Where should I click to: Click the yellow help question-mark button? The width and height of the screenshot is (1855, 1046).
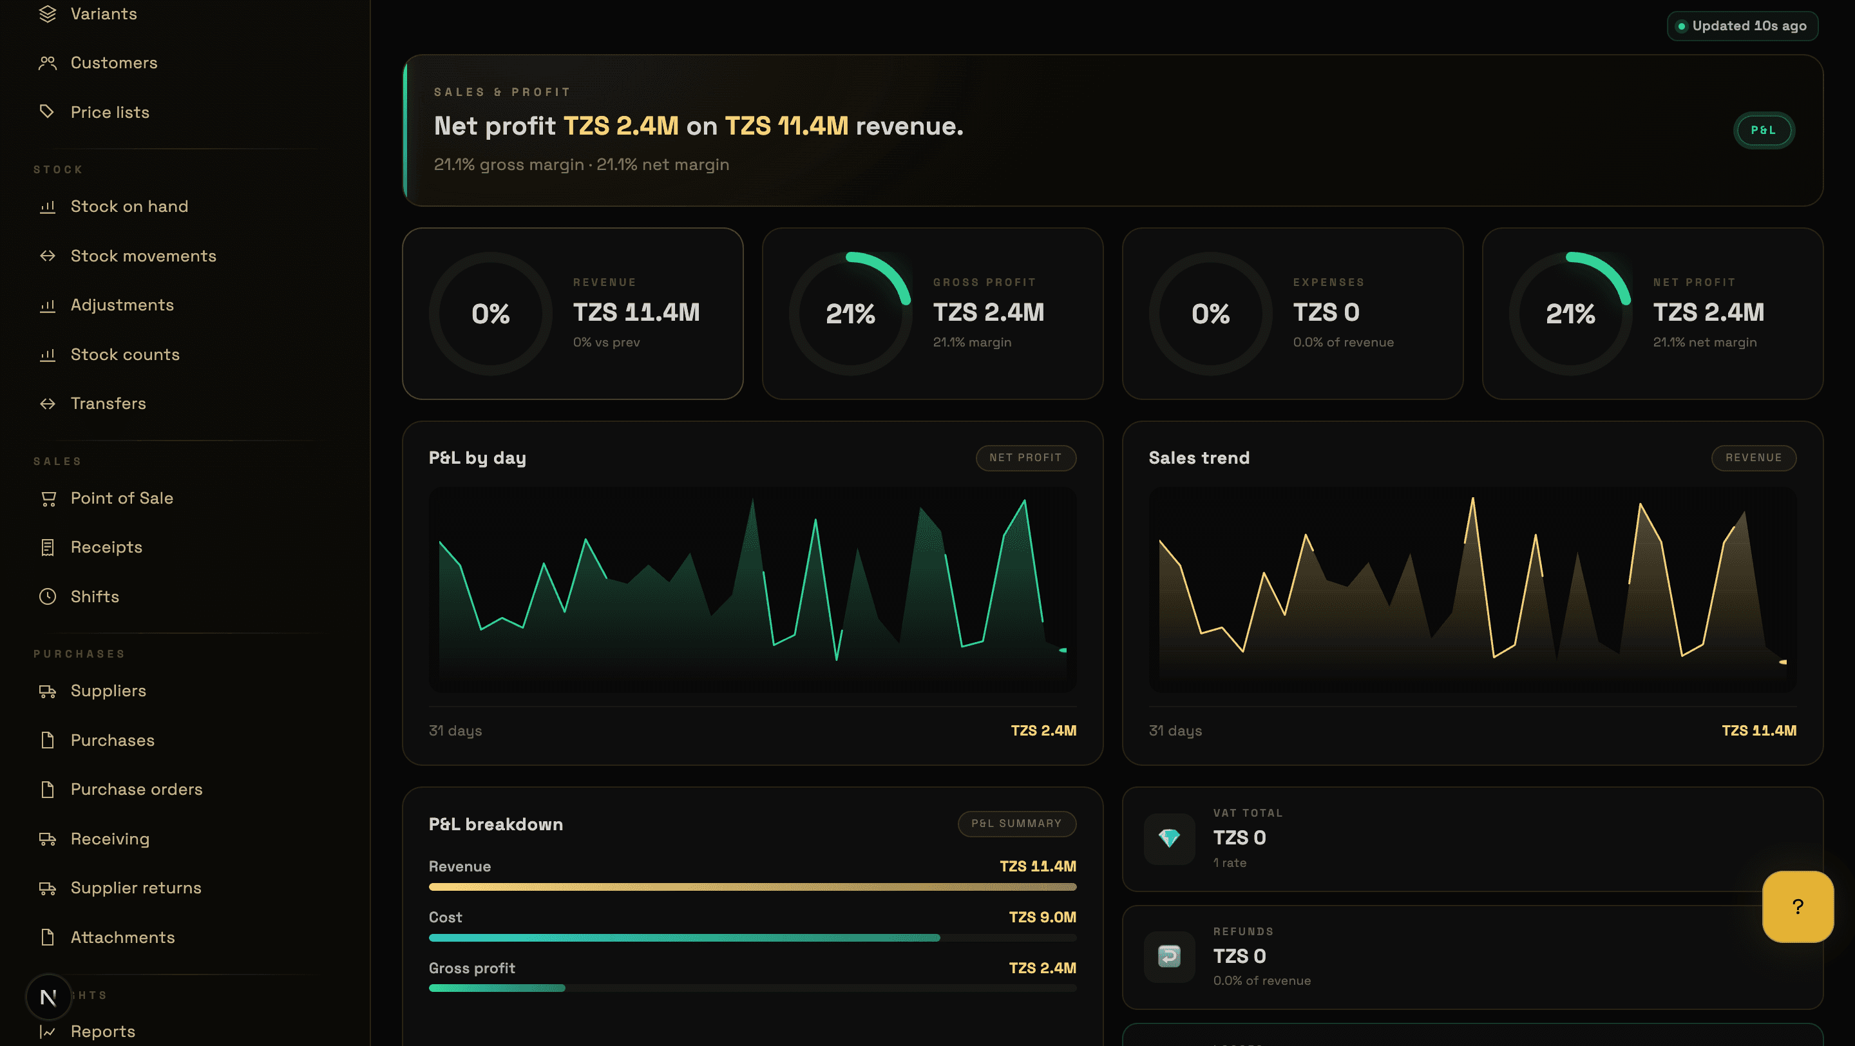point(1798,906)
